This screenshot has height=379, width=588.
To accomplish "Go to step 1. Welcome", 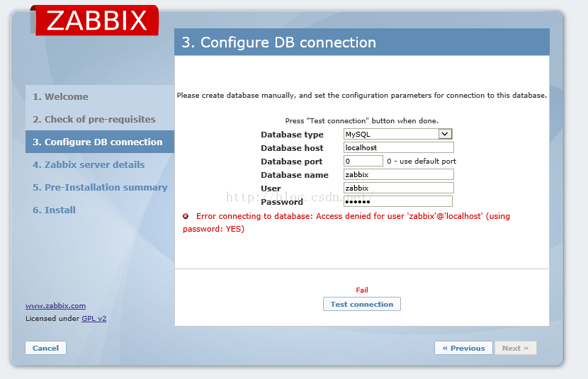I will 60,97.
